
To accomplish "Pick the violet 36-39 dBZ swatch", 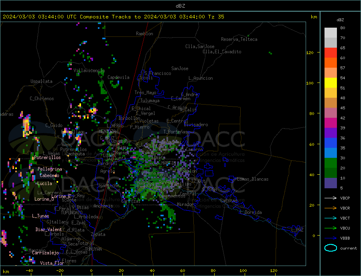I will point(331,133).
